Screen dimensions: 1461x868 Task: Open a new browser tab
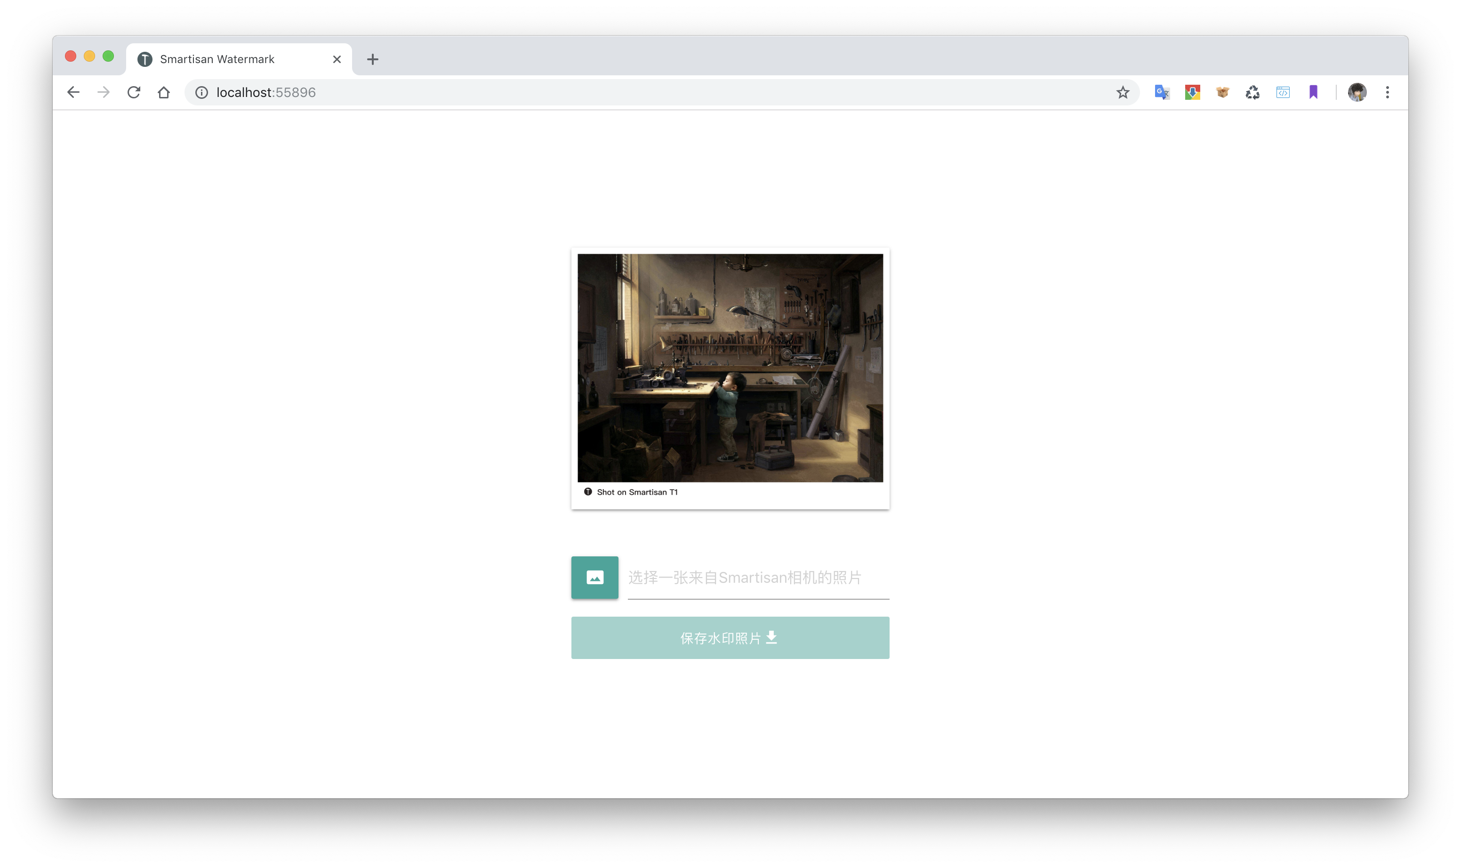pyautogui.click(x=373, y=59)
